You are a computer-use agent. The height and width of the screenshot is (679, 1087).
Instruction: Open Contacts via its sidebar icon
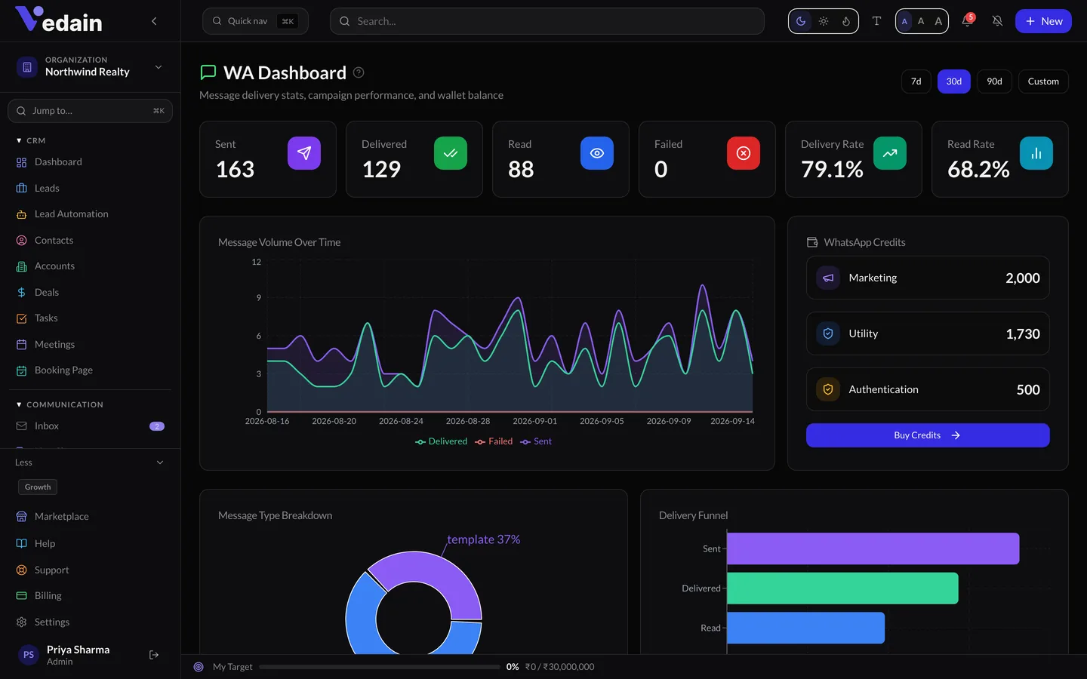(21, 240)
